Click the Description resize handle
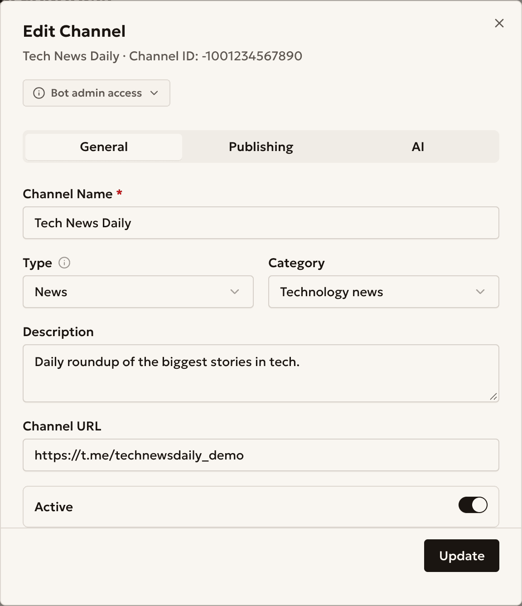 (x=493, y=396)
